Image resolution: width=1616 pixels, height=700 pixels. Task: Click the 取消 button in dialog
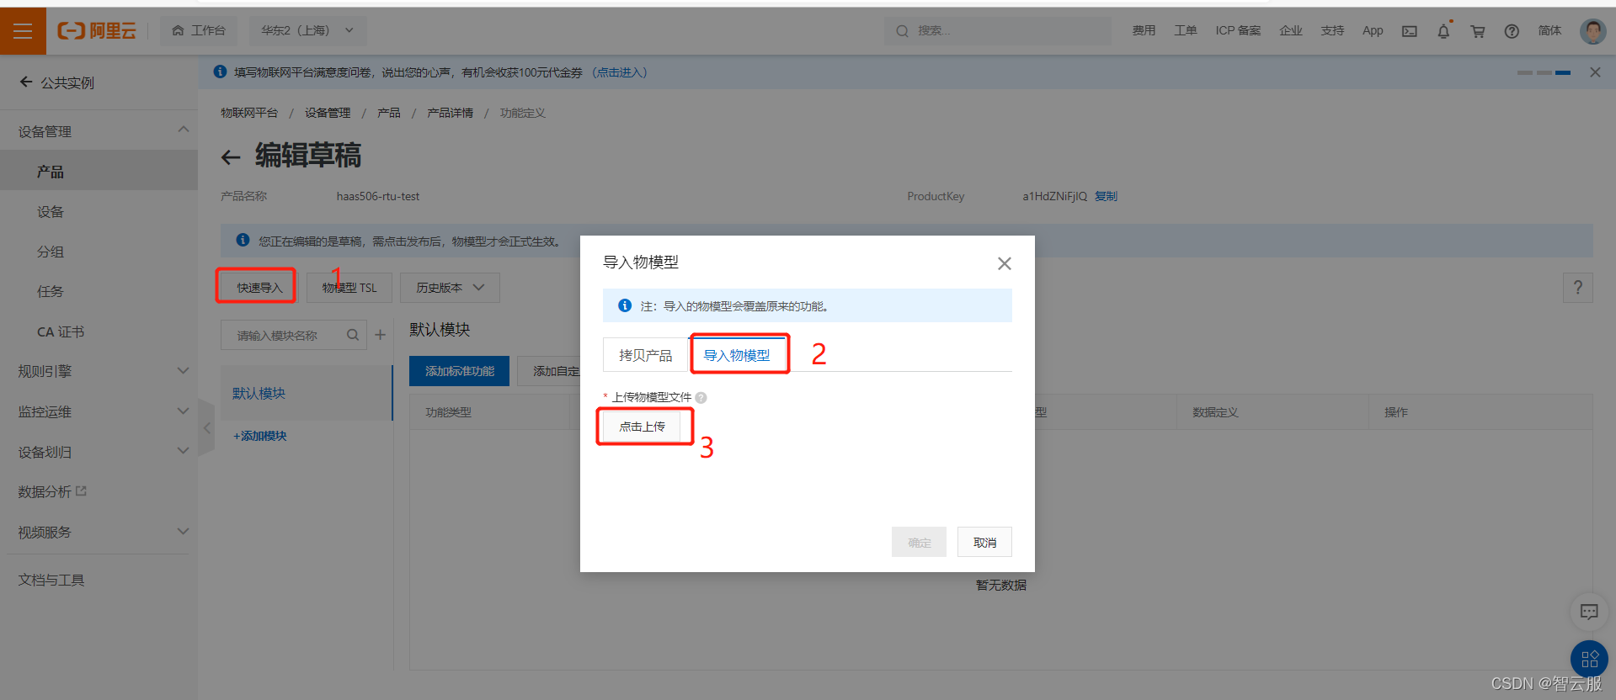[984, 543]
